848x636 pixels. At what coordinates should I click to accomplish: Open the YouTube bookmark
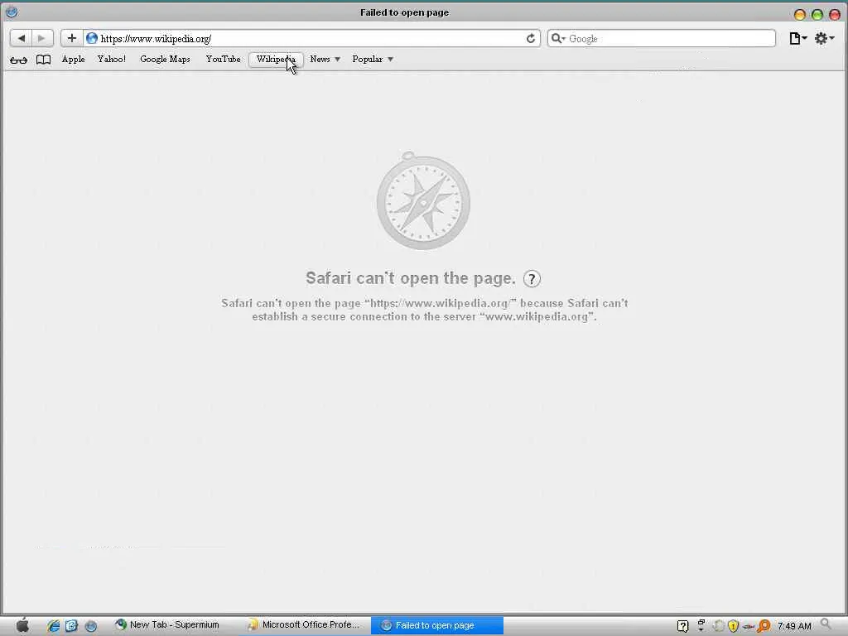click(223, 59)
